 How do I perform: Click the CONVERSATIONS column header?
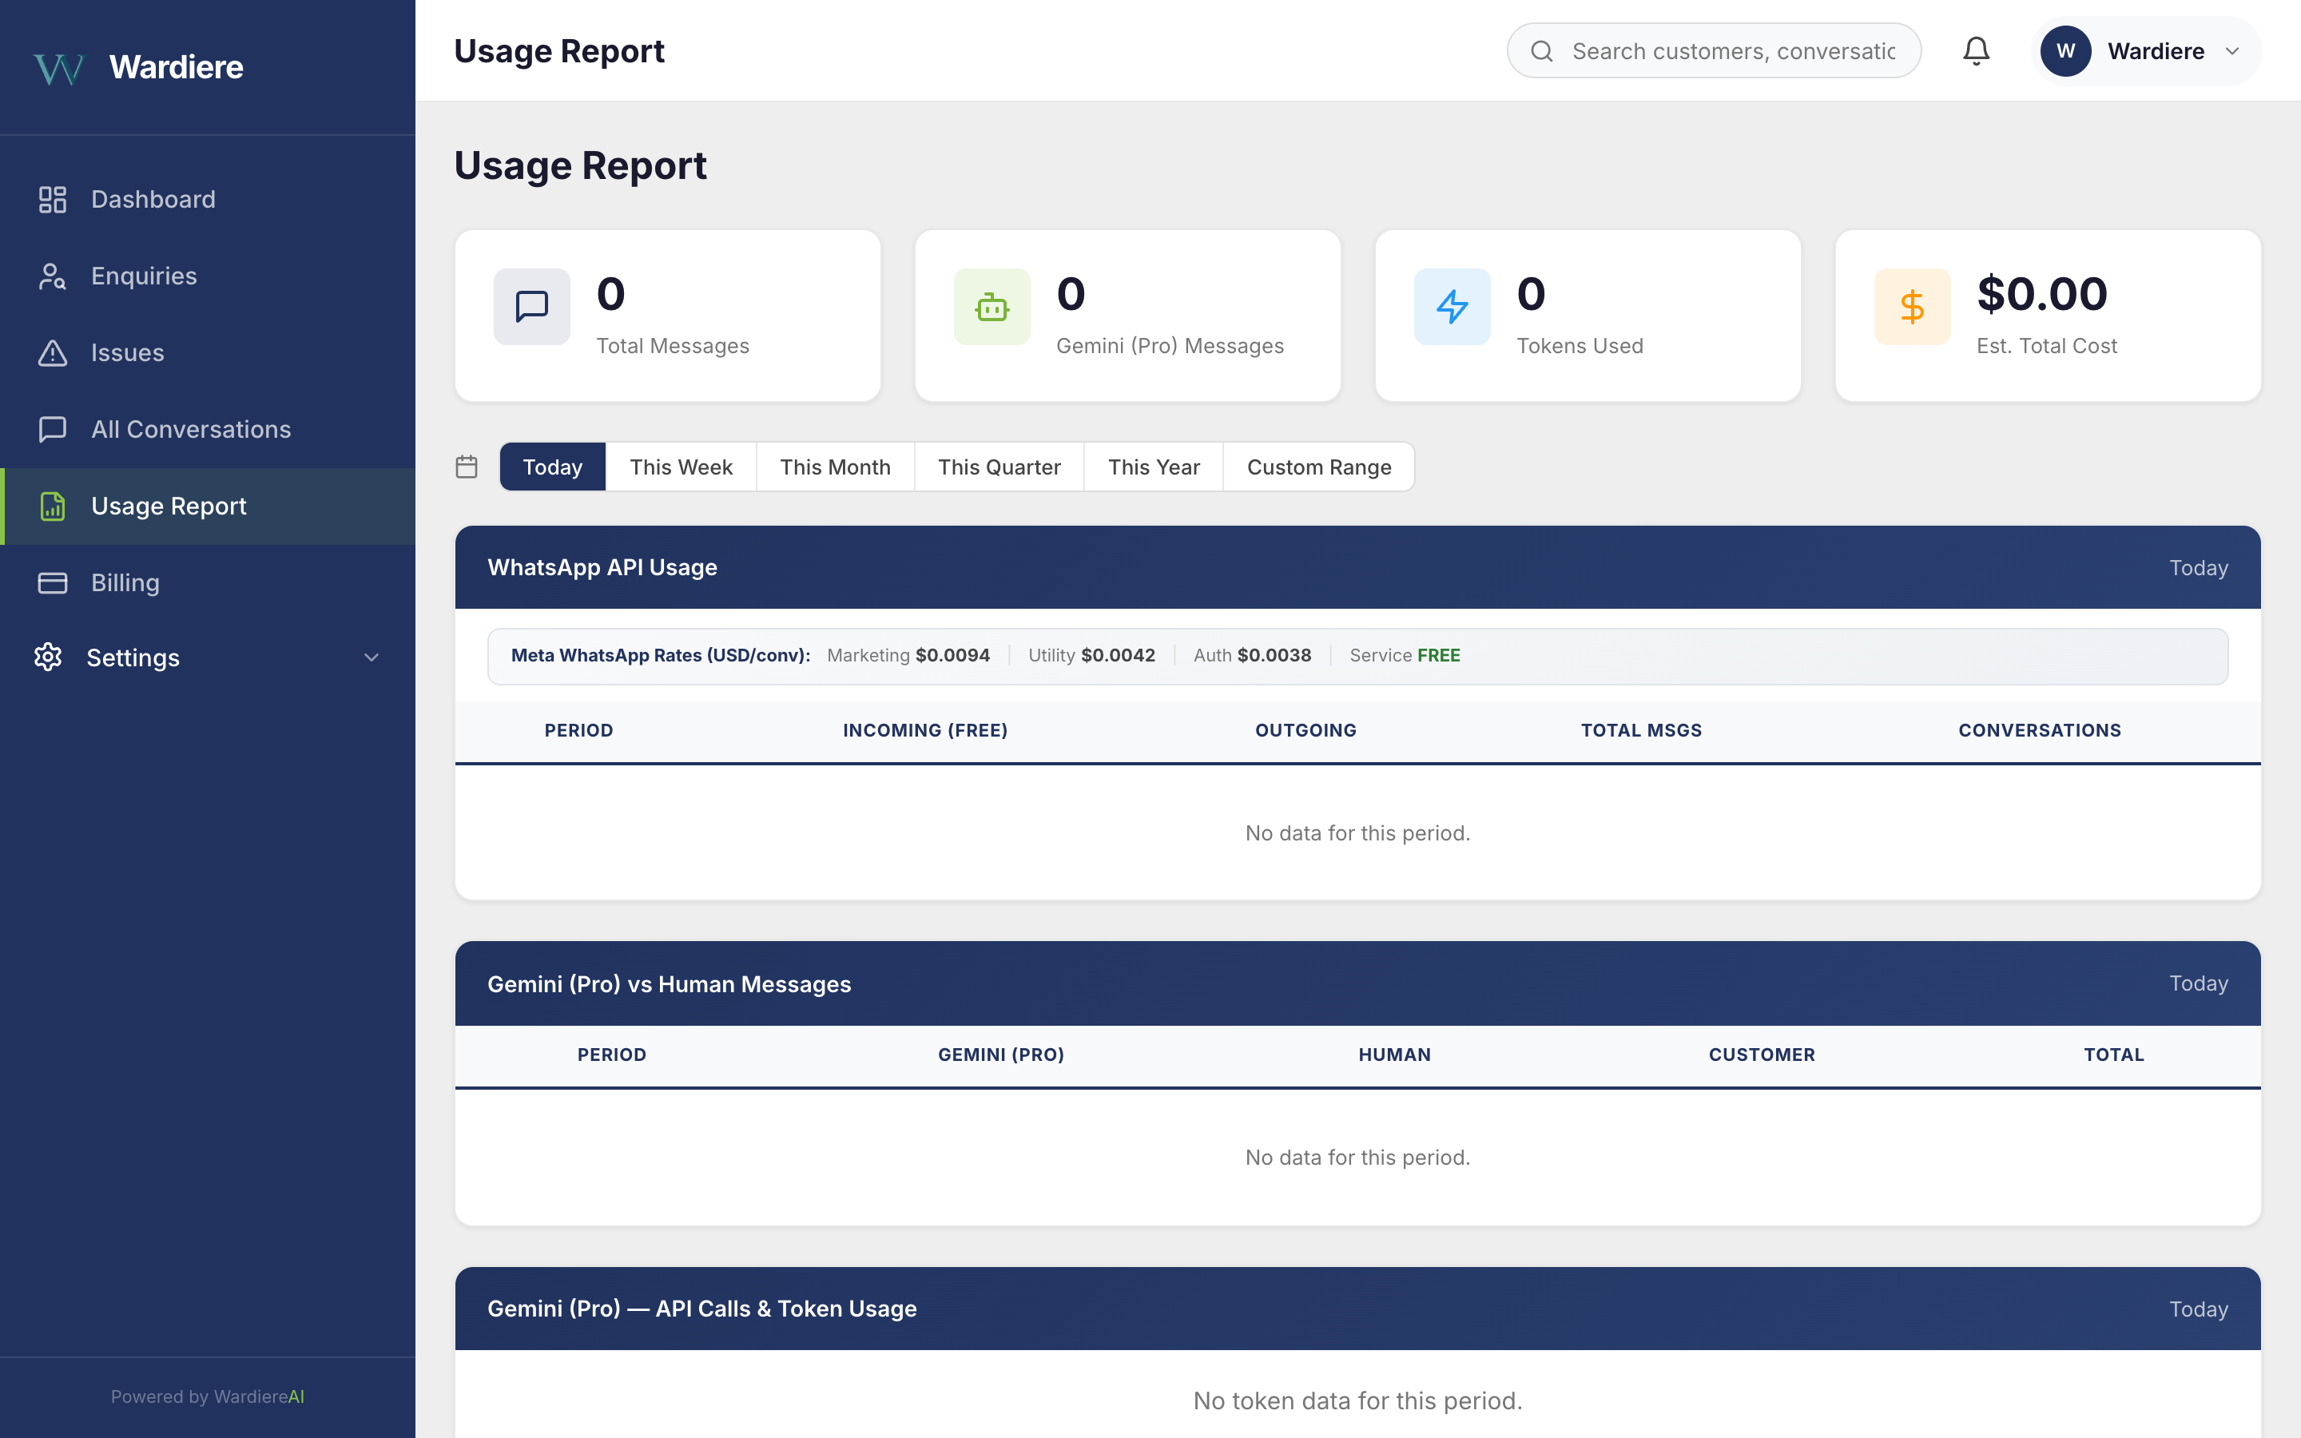2040,730
